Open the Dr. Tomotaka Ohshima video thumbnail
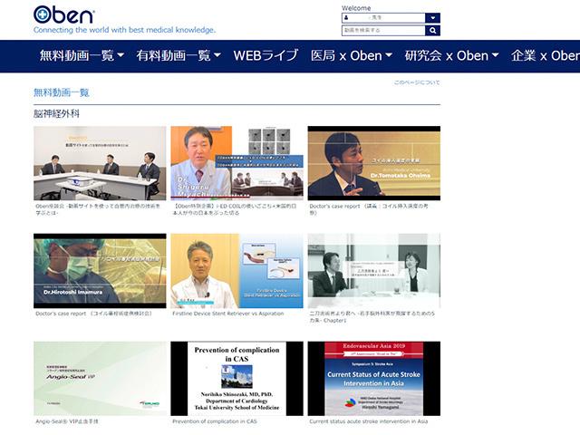Image resolution: width=580 pixels, height=435 pixels. click(x=373, y=163)
